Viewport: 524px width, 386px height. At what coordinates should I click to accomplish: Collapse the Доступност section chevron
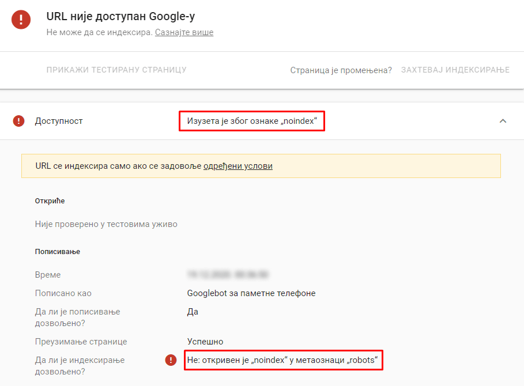[503, 121]
